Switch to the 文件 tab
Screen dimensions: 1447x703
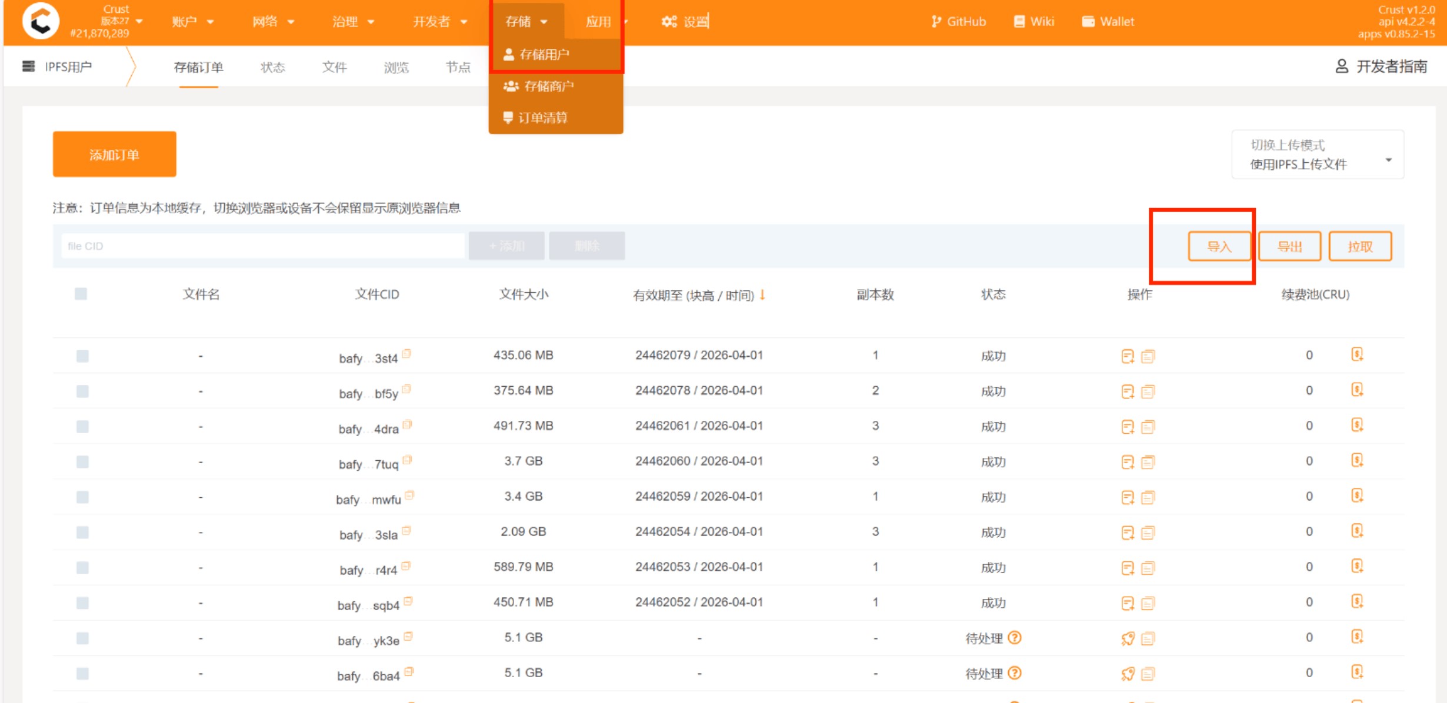[334, 67]
